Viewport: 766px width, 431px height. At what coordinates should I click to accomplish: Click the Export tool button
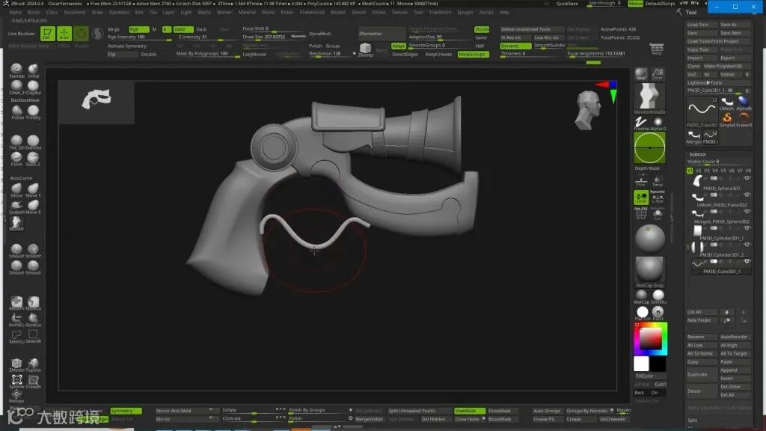(735, 58)
